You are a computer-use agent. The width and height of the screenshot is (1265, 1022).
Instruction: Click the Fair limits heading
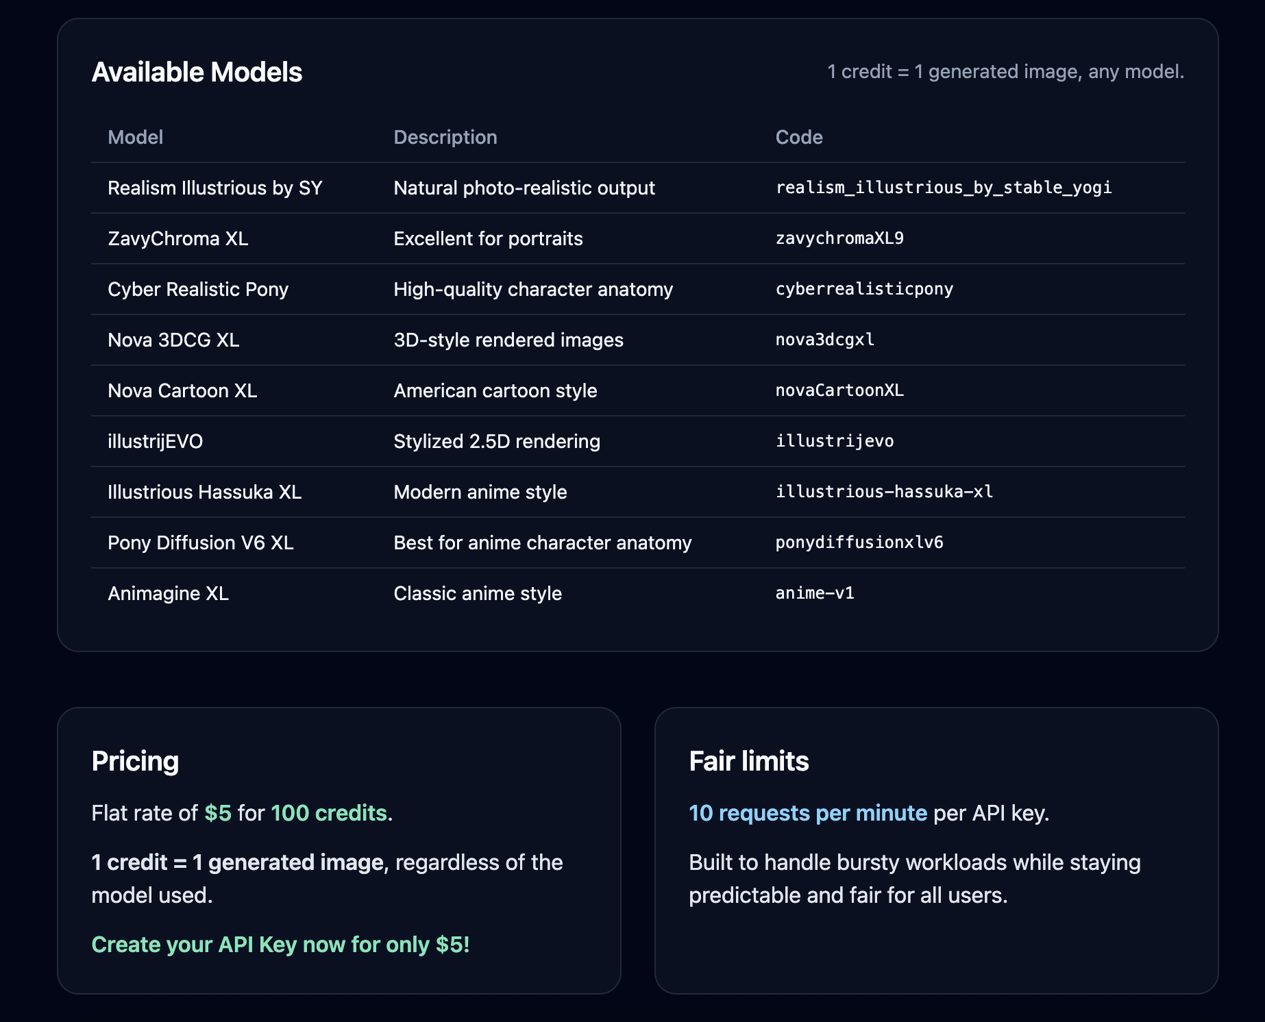click(x=748, y=762)
